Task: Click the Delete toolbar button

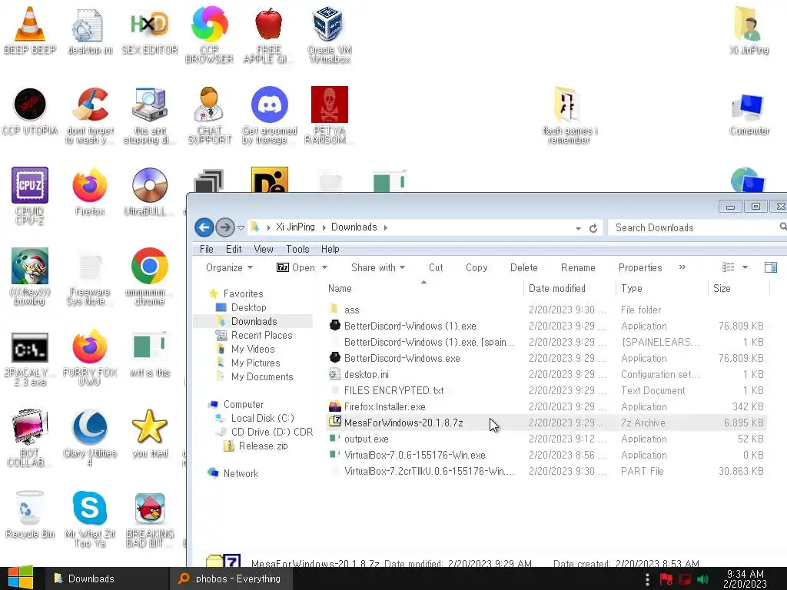Action: (523, 267)
